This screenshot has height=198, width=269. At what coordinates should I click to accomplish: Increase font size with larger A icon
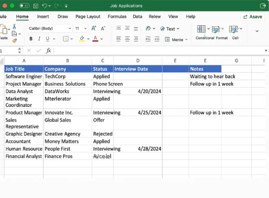[94, 29]
